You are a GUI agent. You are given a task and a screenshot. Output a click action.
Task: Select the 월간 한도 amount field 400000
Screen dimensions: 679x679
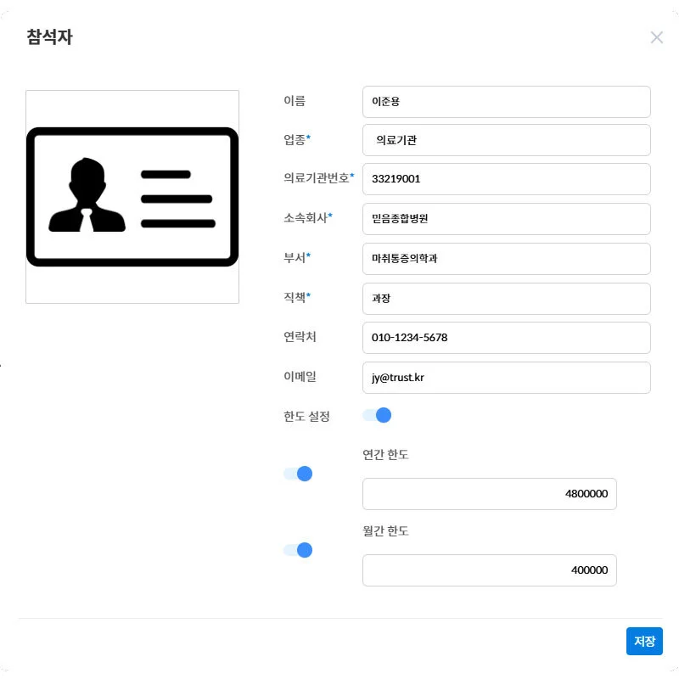pos(490,570)
